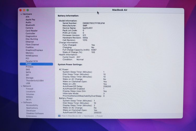
Task: Select ATA in the sidebar
Action: click(x=27, y=17)
